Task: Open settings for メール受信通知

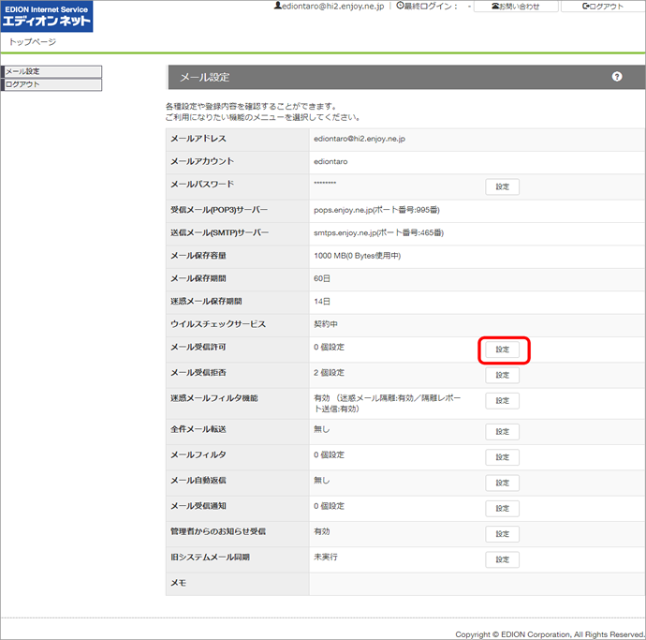Action: pos(502,509)
